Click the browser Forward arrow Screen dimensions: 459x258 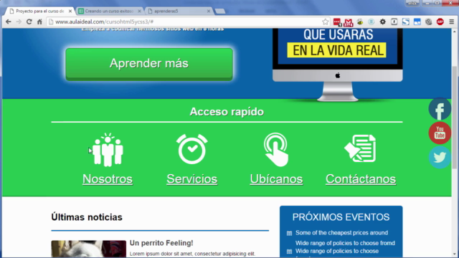click(x=19, y=21)
